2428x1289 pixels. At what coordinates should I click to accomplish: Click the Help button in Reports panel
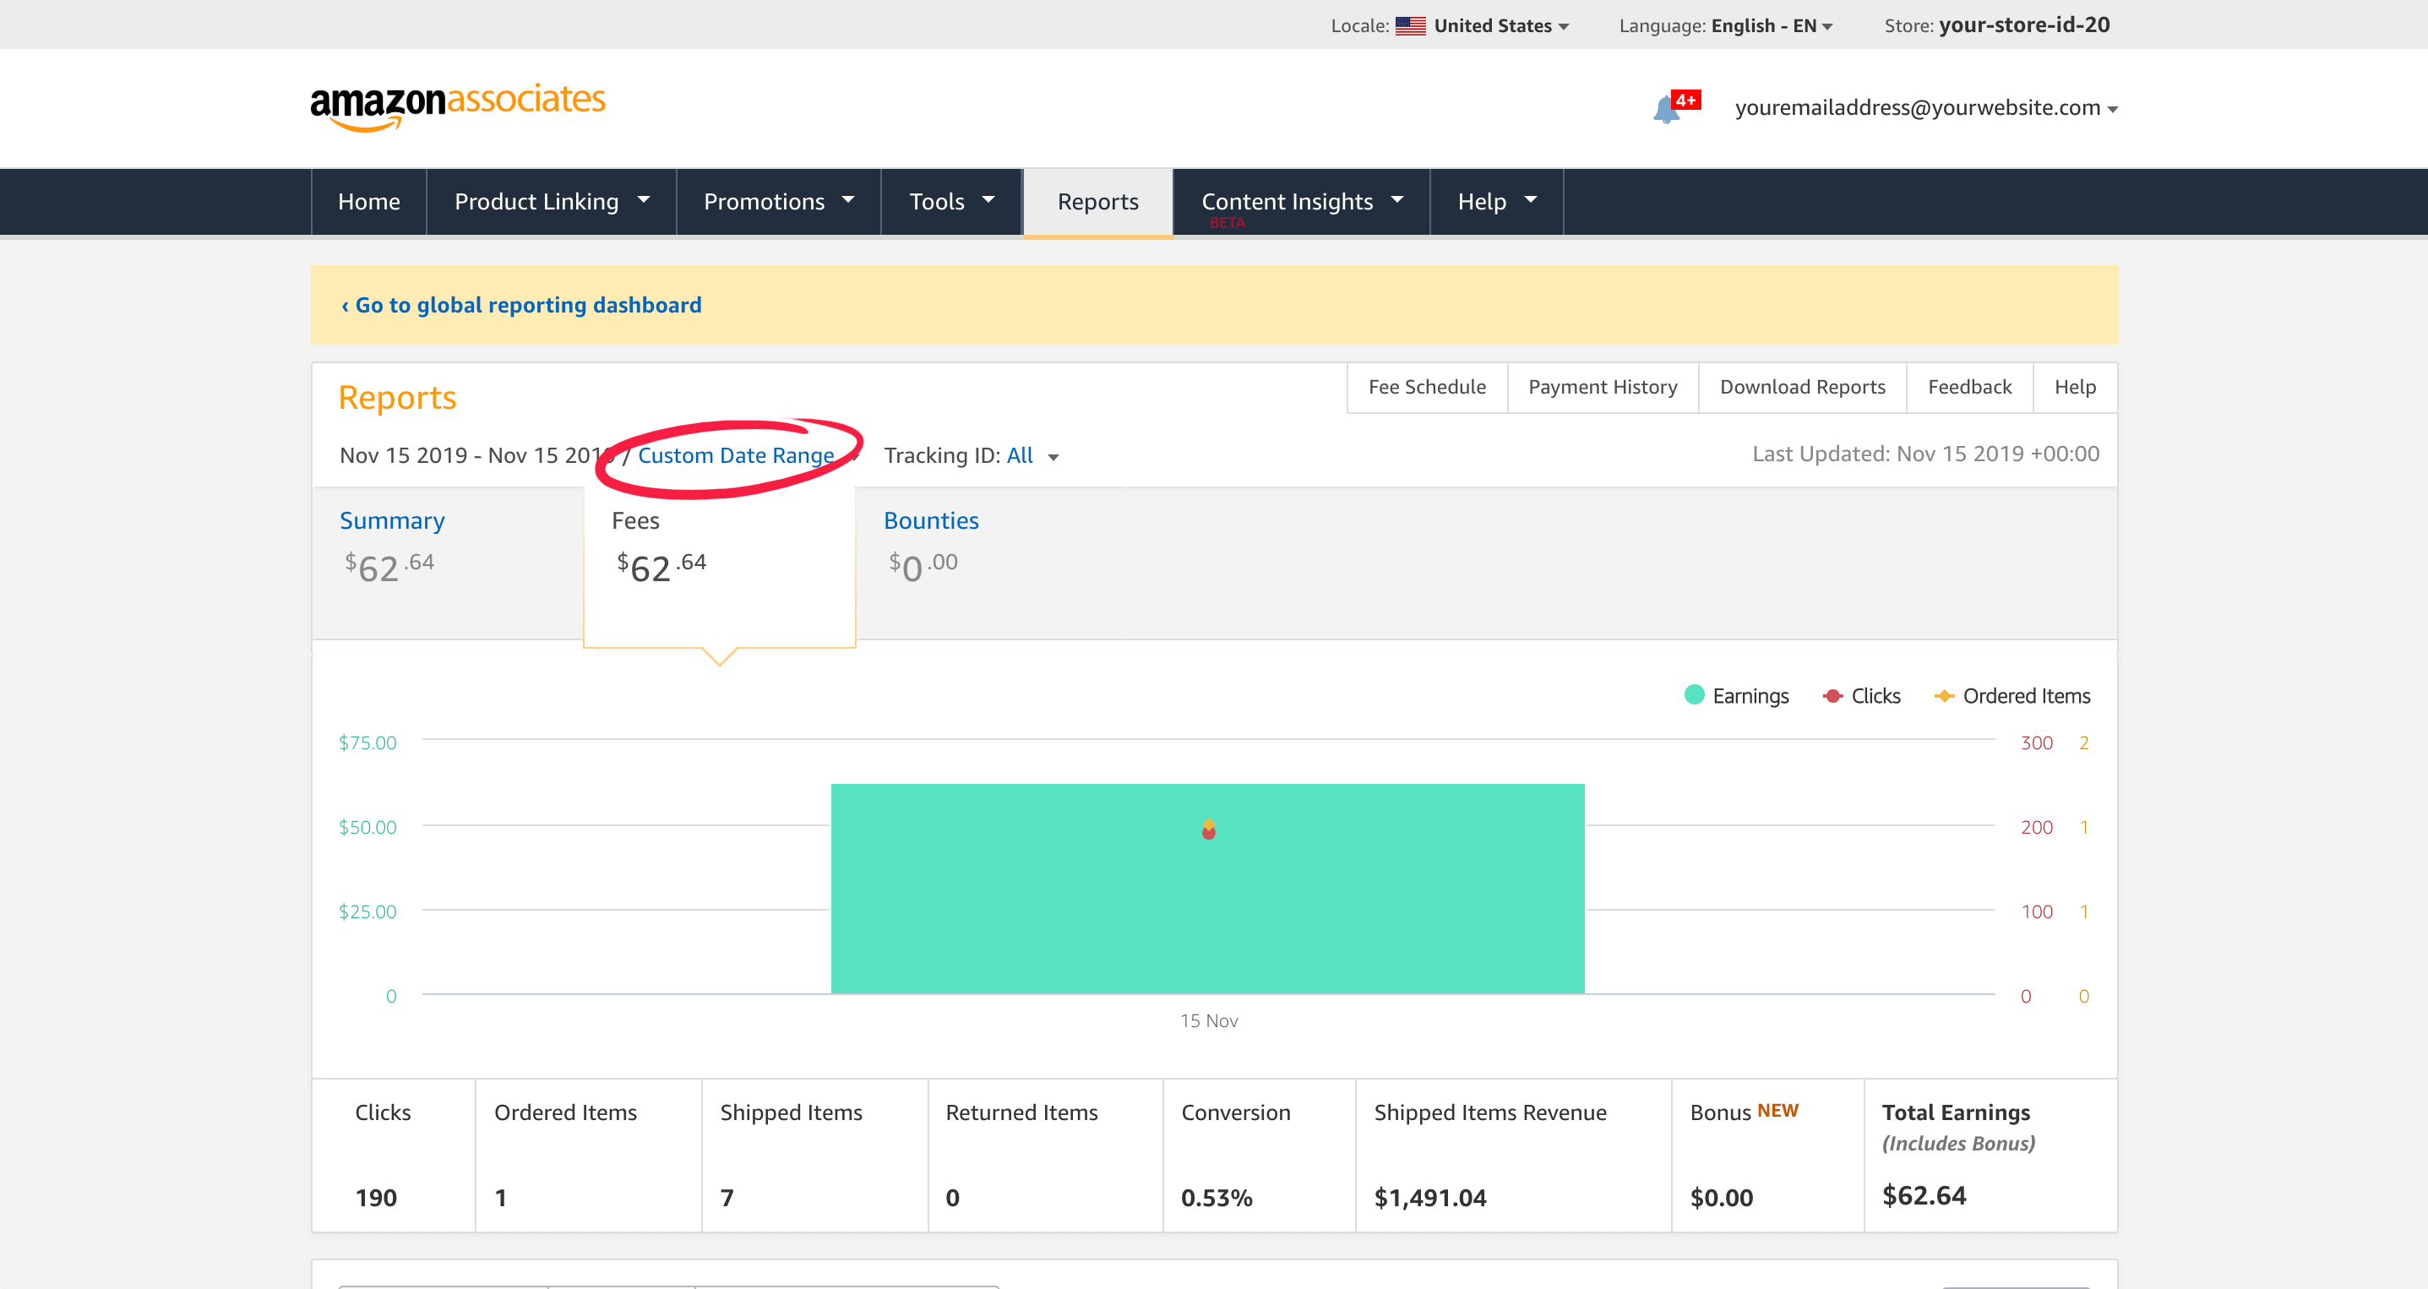(2075, 387)
